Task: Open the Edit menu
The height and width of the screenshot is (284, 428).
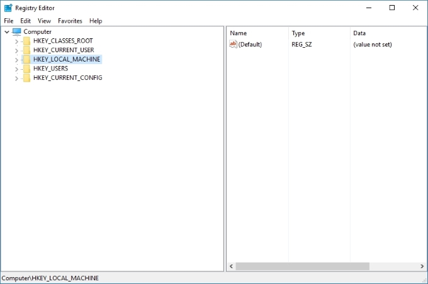Action: tap(25, 21)
